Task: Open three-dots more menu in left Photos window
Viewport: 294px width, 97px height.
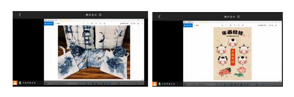Action: pyautogui.click(x=142, y=23)
